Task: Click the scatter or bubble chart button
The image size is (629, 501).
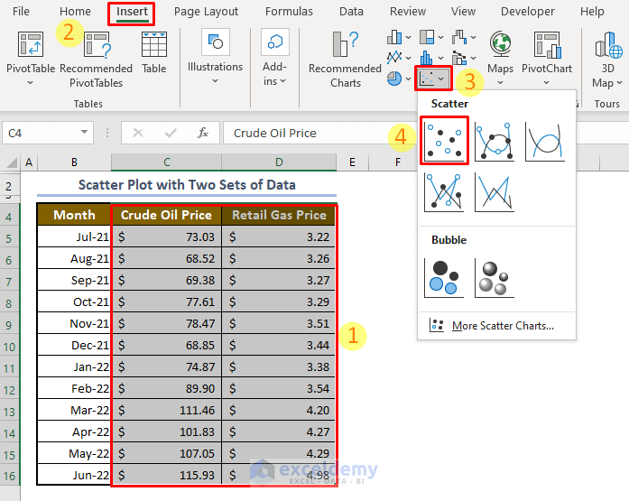Action: coord(433,79)
